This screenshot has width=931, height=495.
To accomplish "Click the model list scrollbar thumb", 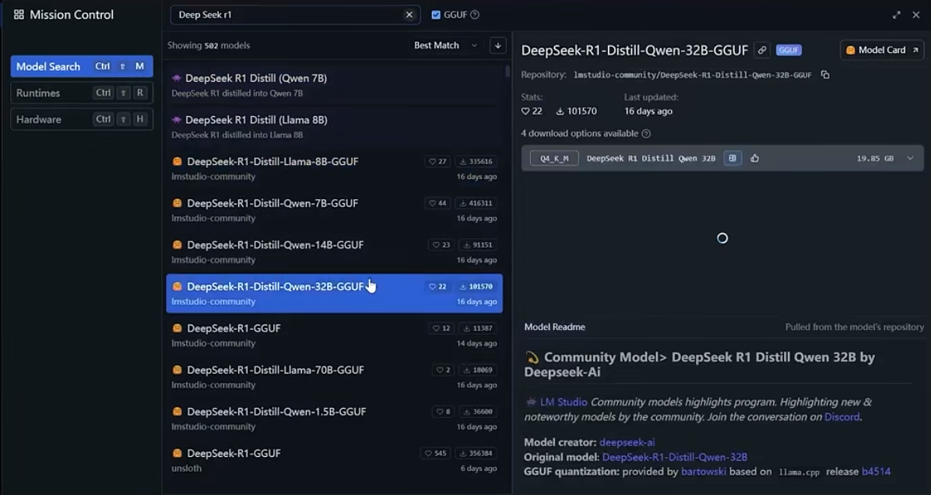I will click(x=508, y=72).
